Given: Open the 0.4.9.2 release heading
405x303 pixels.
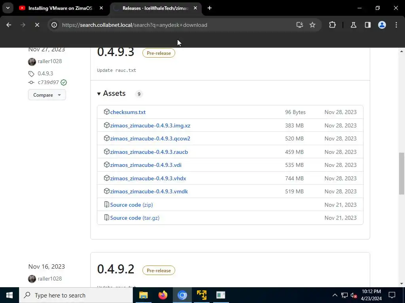Looking at the screenshot, I should (x=115, y=269).
